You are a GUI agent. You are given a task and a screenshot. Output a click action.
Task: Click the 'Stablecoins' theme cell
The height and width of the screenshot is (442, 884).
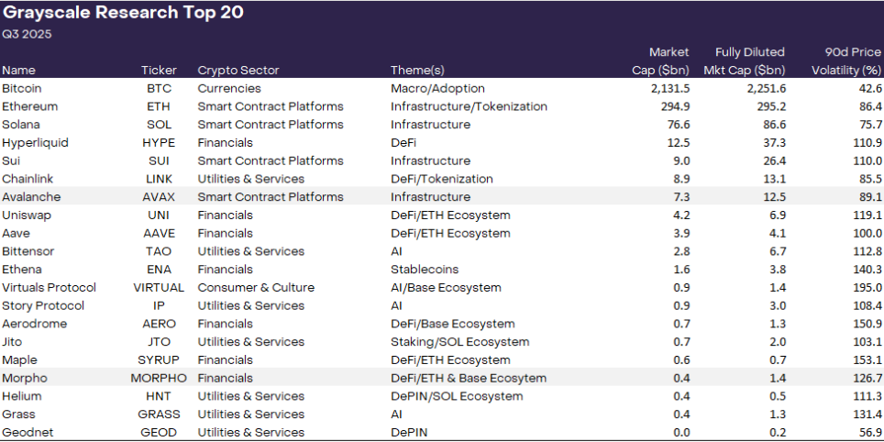point(425,269)
